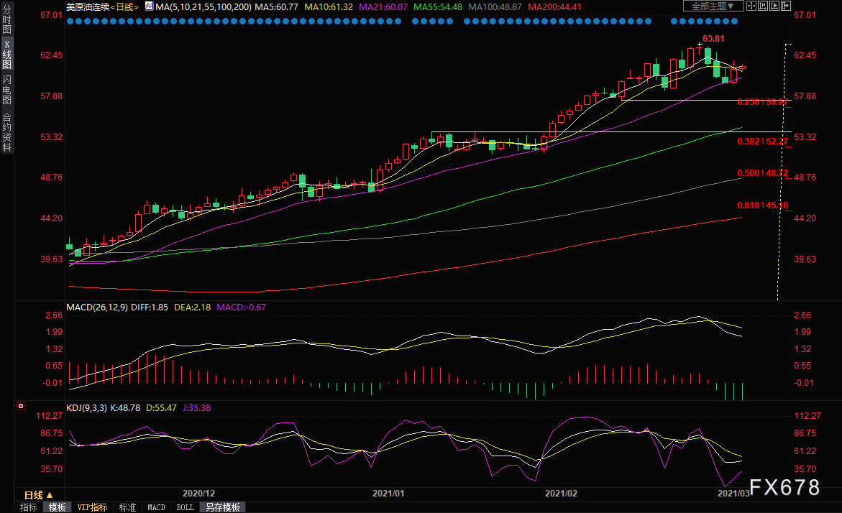Image resolution: width=842 pixels, height=513 pixels.
Task: Click the DEA:2.18 value
Action: (x=192, y=308)
